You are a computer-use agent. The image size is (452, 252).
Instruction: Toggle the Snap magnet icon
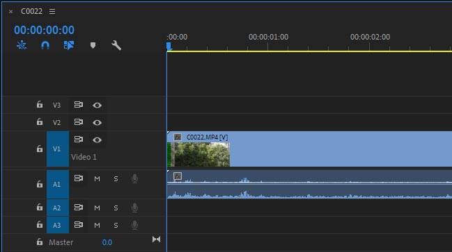coord(45,45)
